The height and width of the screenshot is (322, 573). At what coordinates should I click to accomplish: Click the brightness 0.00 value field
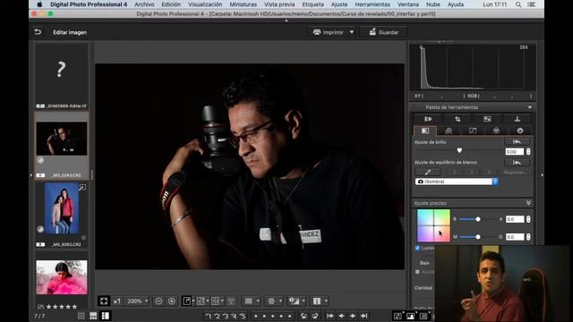514,151
